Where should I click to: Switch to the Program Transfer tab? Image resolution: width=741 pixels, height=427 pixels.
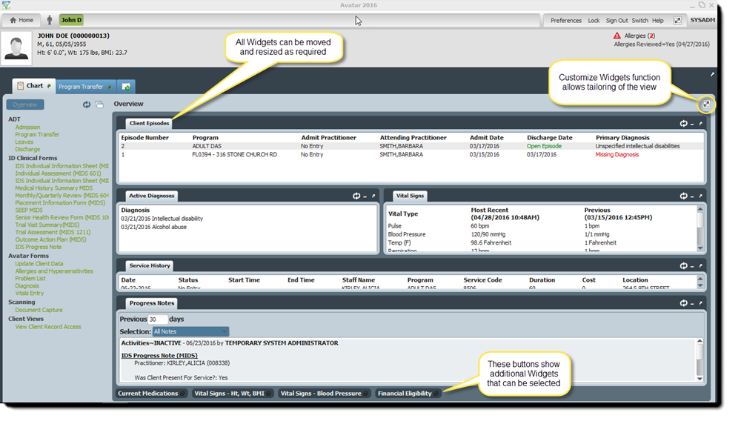tap(85, 87)
